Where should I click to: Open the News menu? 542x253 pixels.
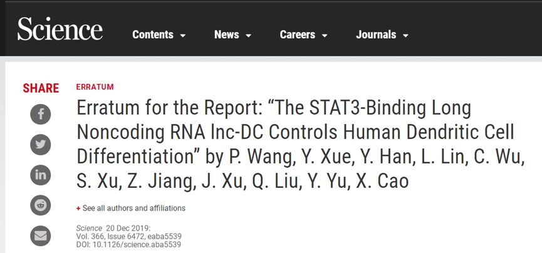tap(226, 35)
